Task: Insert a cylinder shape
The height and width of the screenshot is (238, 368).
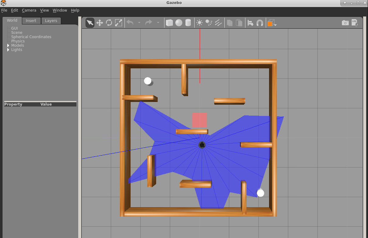Action: coord(188,23)
